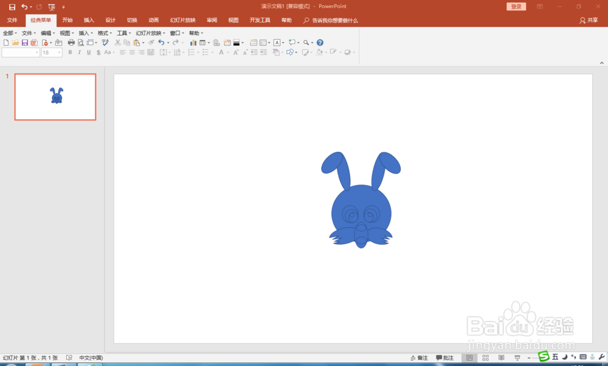608x366 pixels.
Task: Switch to Normal view in status bar
Action: [469, 358]
